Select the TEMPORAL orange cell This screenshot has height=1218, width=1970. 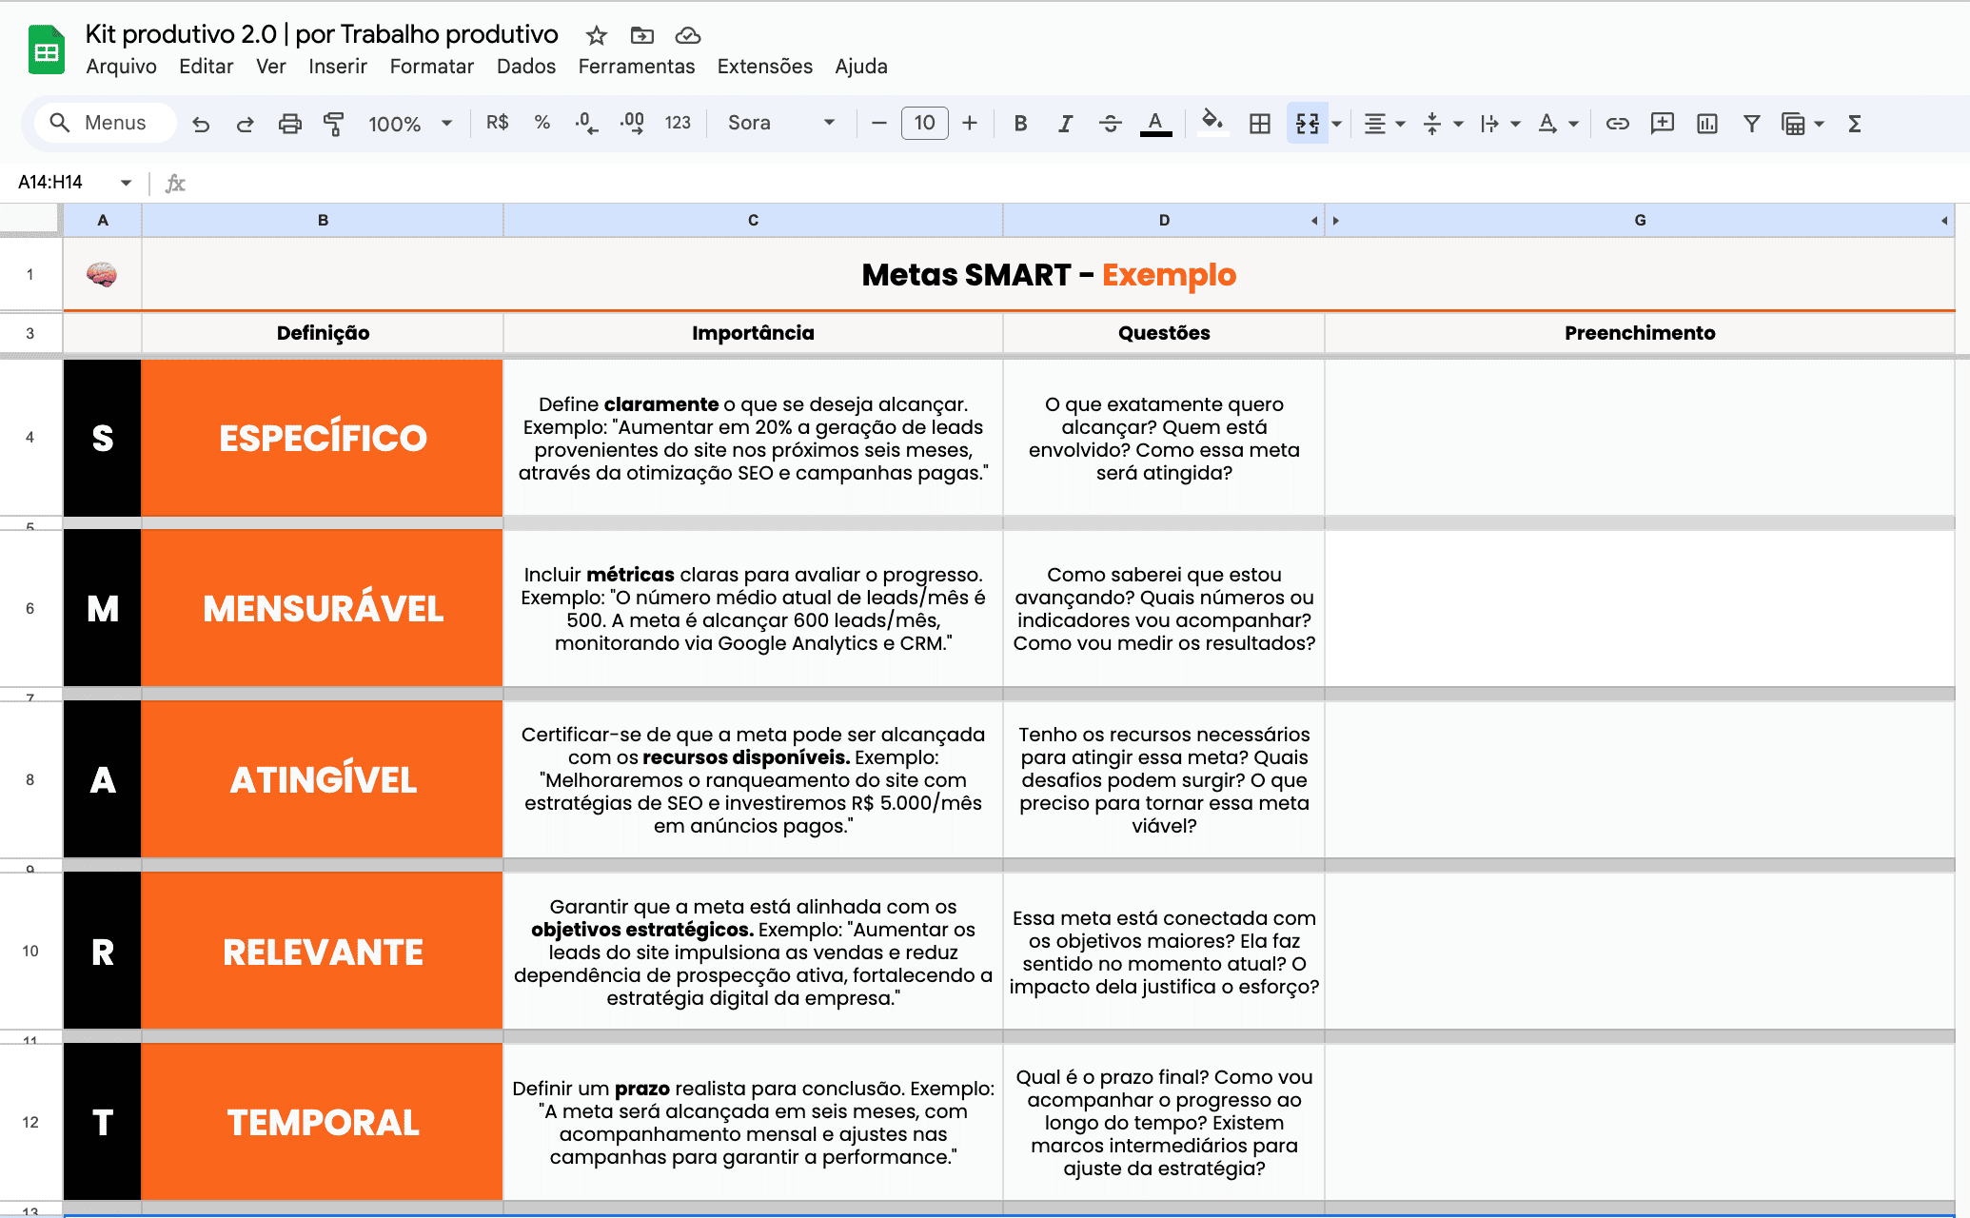(x=323, y=1122)
